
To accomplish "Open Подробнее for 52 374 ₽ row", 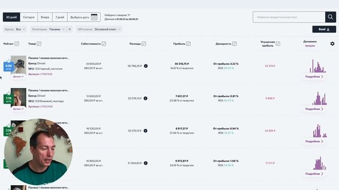I will pos(314,77).
